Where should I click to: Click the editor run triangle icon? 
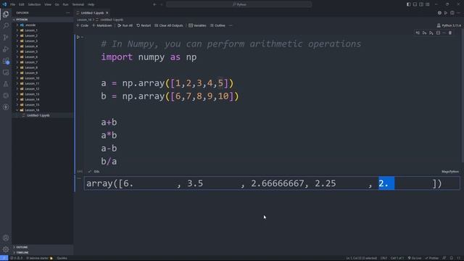pos(446,13)
